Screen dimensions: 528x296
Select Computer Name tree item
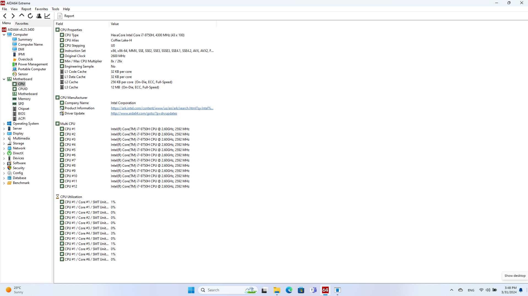tap(30, 44)
